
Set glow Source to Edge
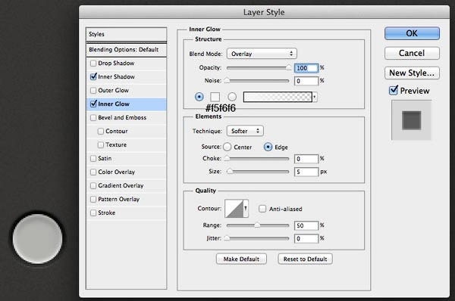268,147
